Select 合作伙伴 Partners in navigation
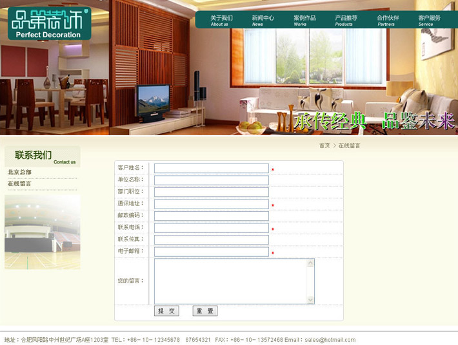 click(x=388, y=21)
